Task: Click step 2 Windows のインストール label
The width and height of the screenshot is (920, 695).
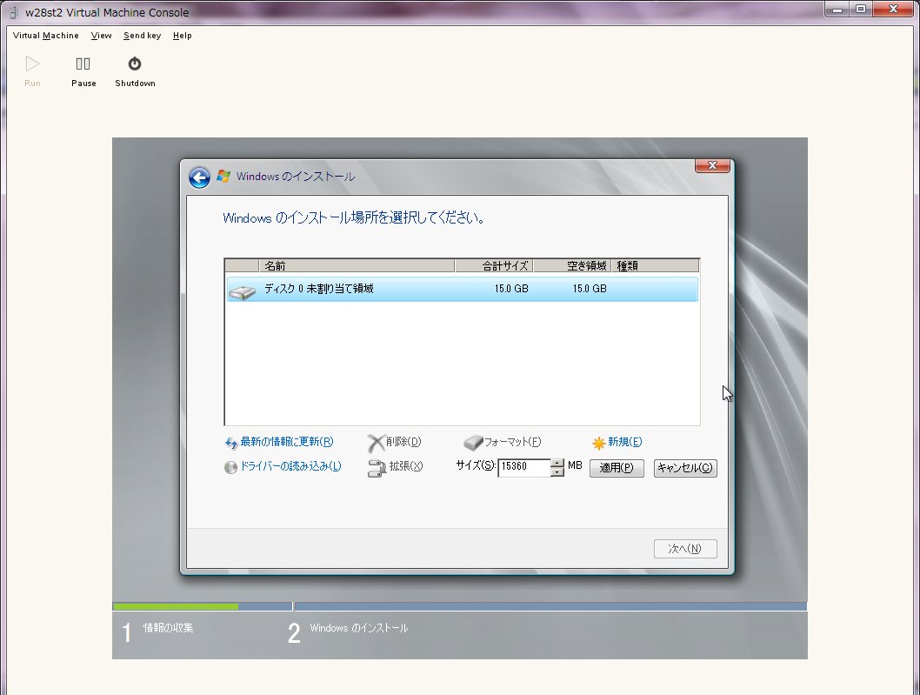Action: point(359,628)
